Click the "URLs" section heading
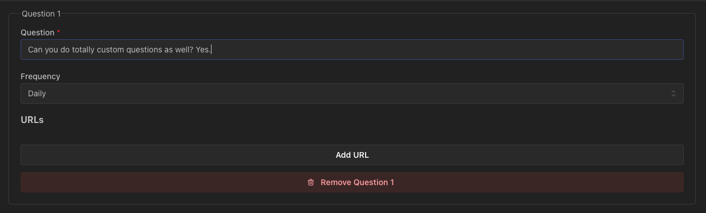Screen dimensions: 706x213 [33, 120]
